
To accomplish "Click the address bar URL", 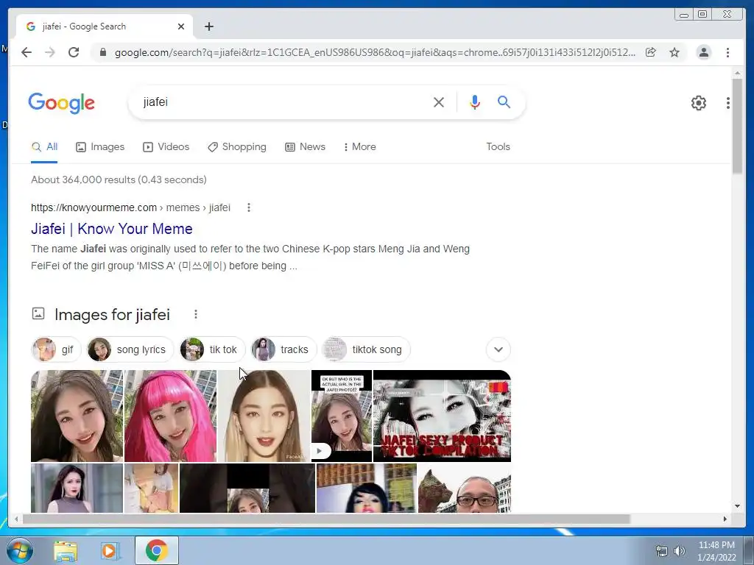I will coord(375,52).
